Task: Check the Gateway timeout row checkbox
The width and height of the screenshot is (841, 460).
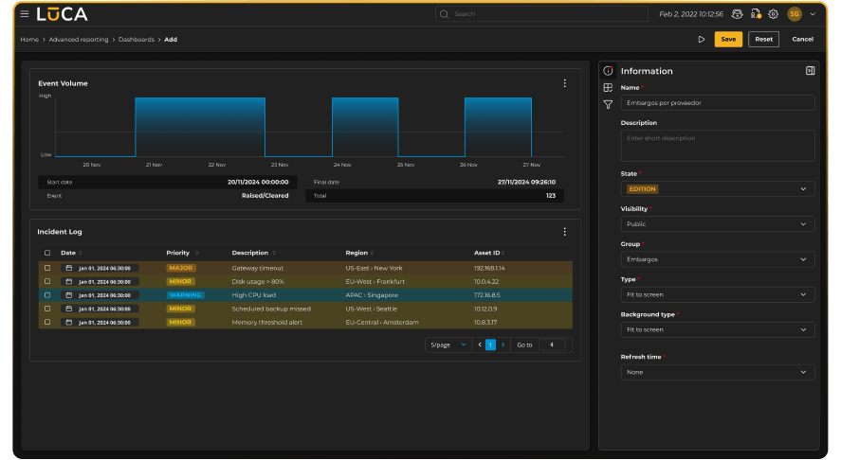Action: (47, 268)
